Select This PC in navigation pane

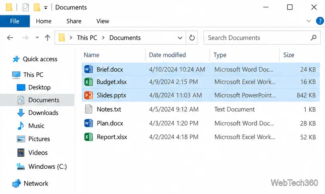pyautogui.click(x=33, y=75)
